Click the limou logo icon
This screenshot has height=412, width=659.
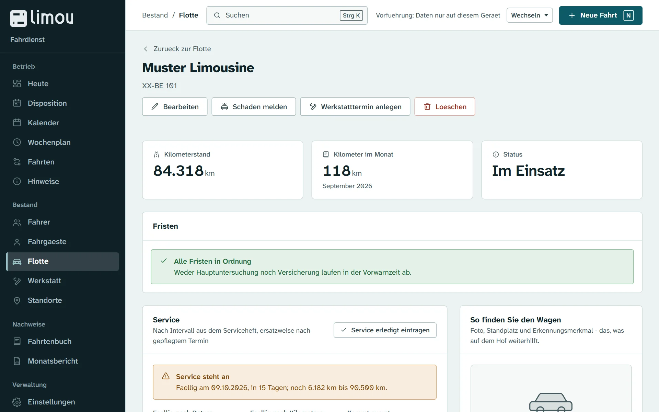click(18, 19)
